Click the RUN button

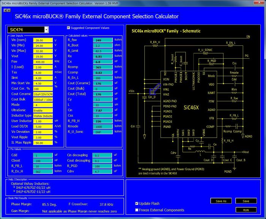tap(246, 210)
